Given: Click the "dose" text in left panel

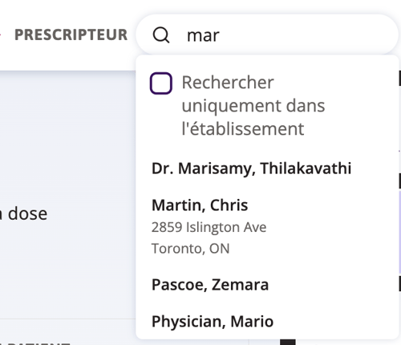Looking at the screenshot, I should [27, 213].
